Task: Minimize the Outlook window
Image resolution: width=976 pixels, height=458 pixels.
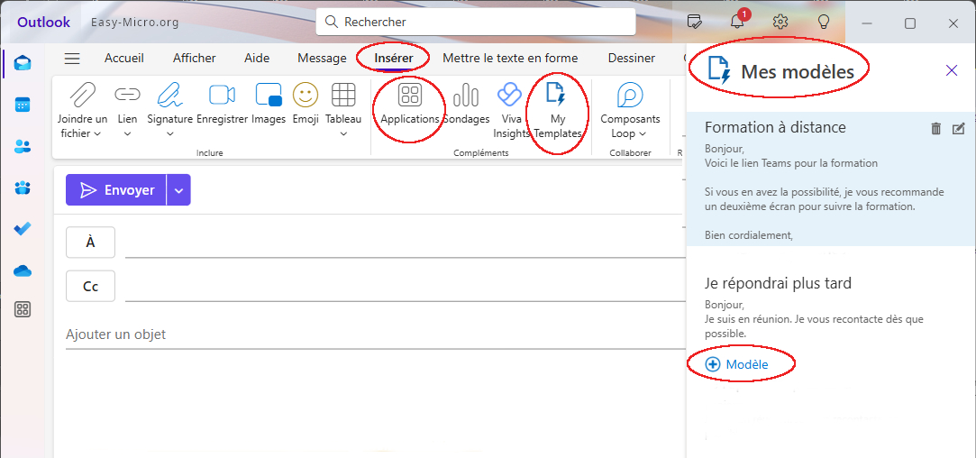Action: (x=867, y=23)
